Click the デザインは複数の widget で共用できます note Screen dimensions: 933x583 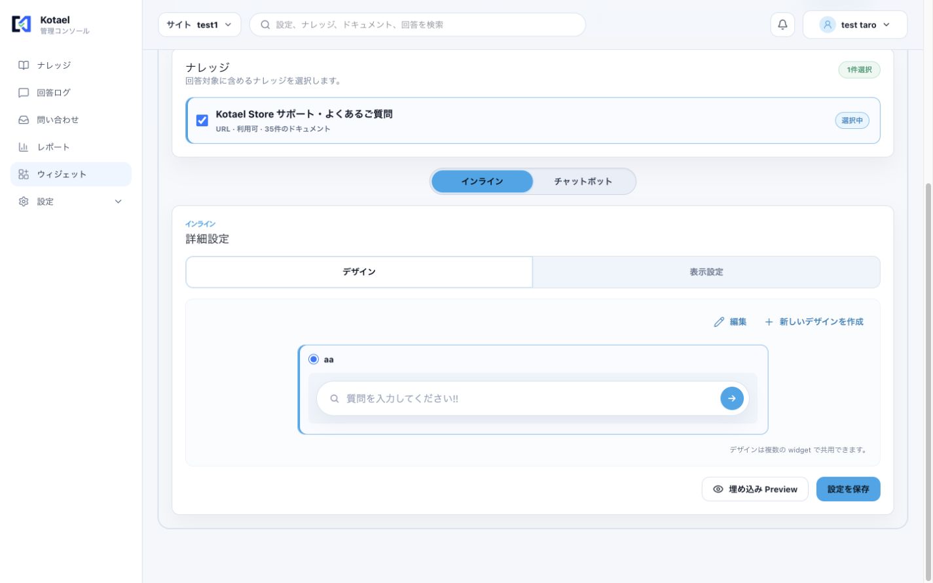(799, 450)
